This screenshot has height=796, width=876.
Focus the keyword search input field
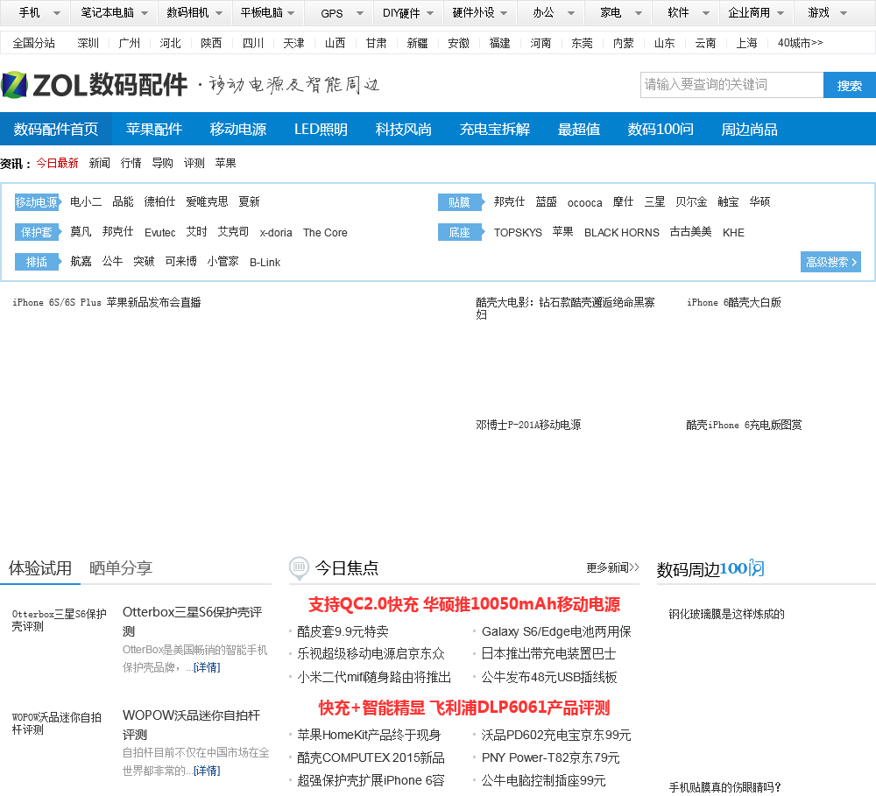[x=731, y=85]
